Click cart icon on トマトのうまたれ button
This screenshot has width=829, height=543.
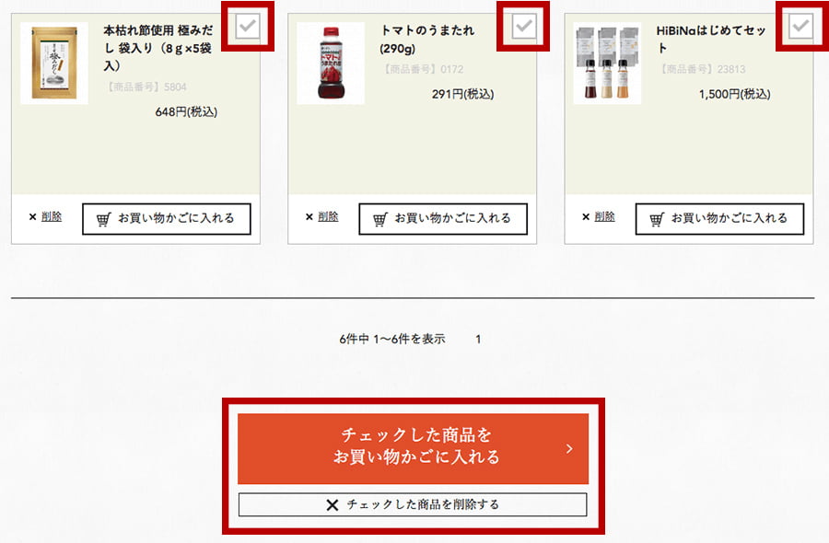tap(380, 219)
